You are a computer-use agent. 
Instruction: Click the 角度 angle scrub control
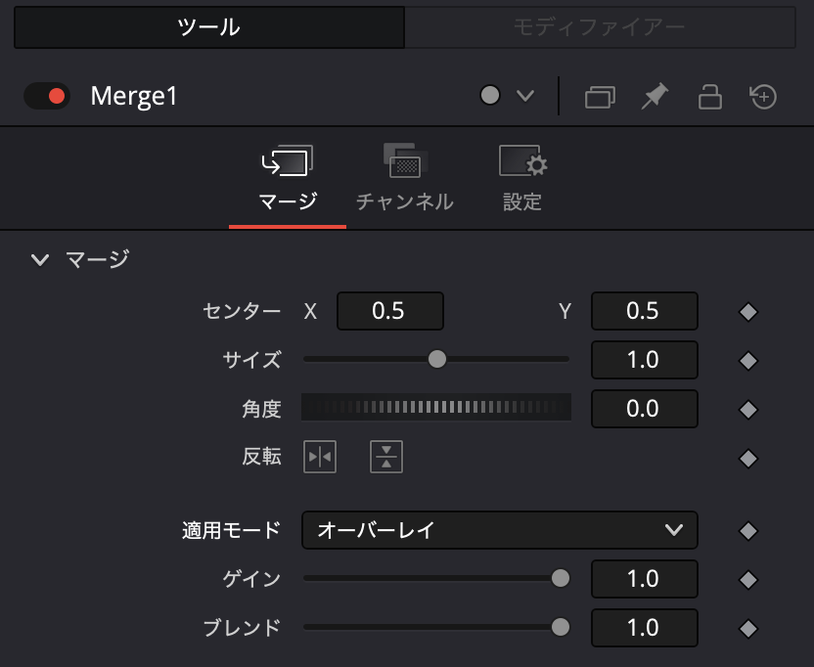437,409
